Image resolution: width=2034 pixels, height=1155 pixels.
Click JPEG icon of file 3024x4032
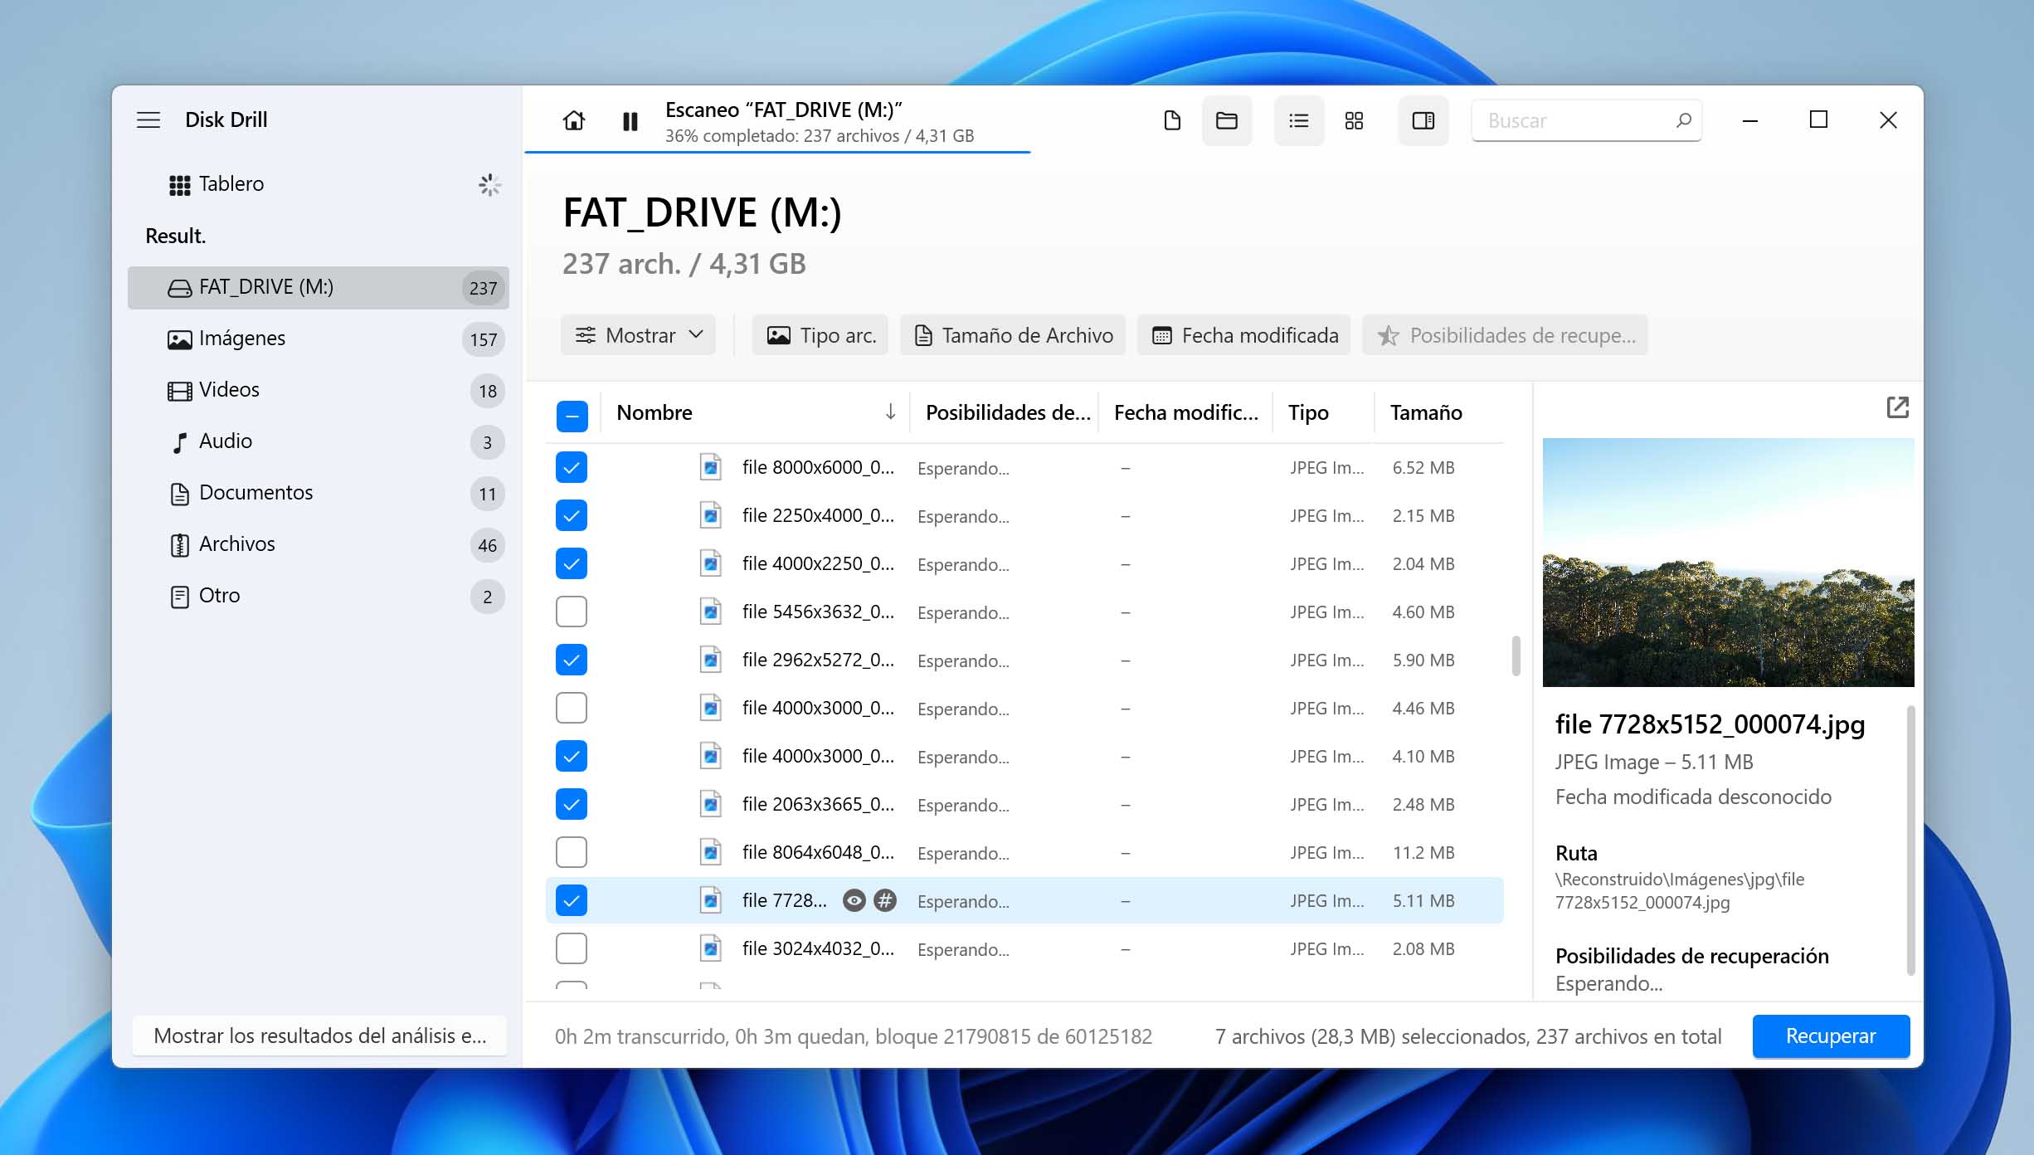(710, 948)
